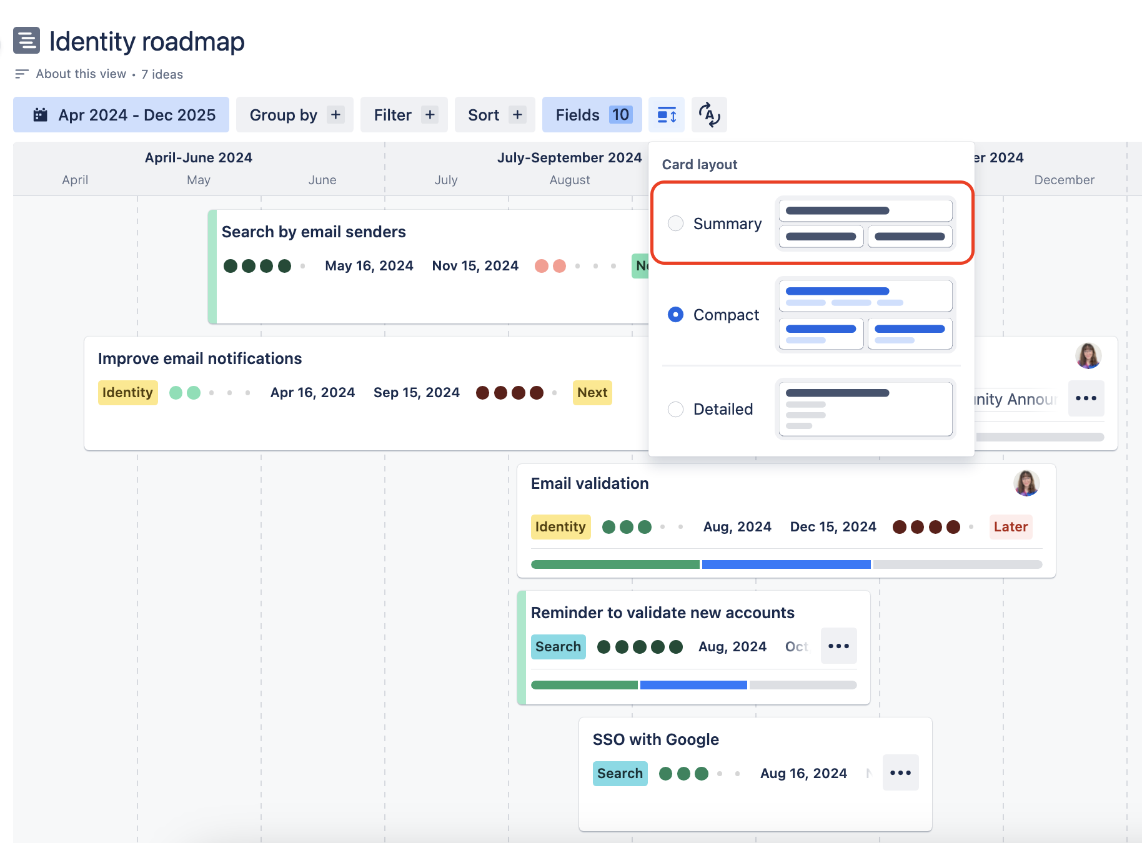1142x843 pixels.
Task: Open more options on the Announcement card
Action: (x=1086, y=398)
